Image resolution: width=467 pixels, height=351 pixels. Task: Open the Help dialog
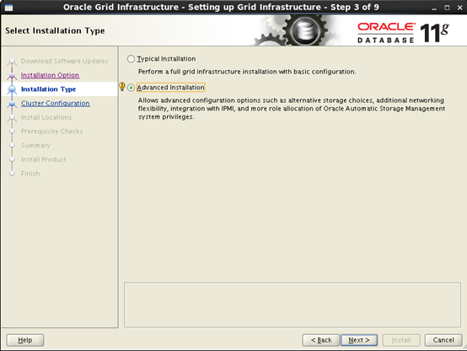[25, 340]
